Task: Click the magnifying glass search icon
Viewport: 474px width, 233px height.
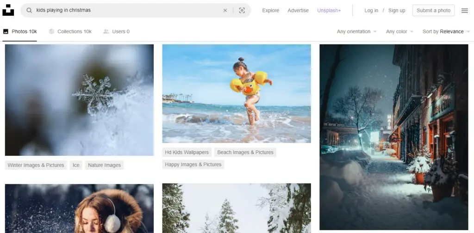Action: point(29,10)
